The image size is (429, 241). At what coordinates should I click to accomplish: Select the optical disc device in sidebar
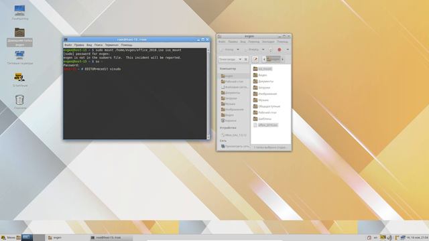(234, 135)
